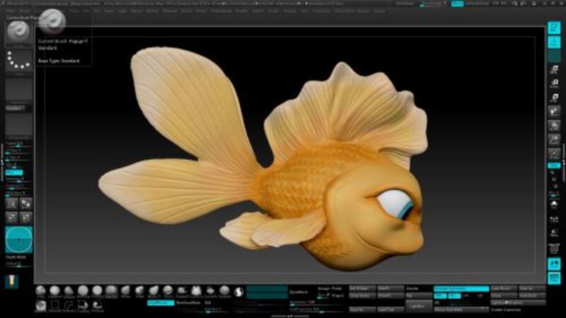Viewport: 566px width, 318px height.
Task: Toggle X-axis symmetry button
Action: pyautogui.click(x=440, y=295)
